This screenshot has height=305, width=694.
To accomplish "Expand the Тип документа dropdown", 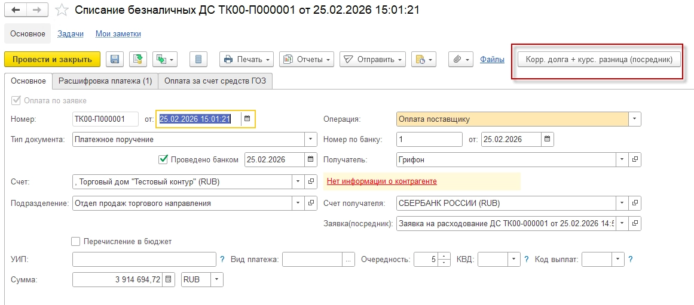I will click(x=311, y=139).
